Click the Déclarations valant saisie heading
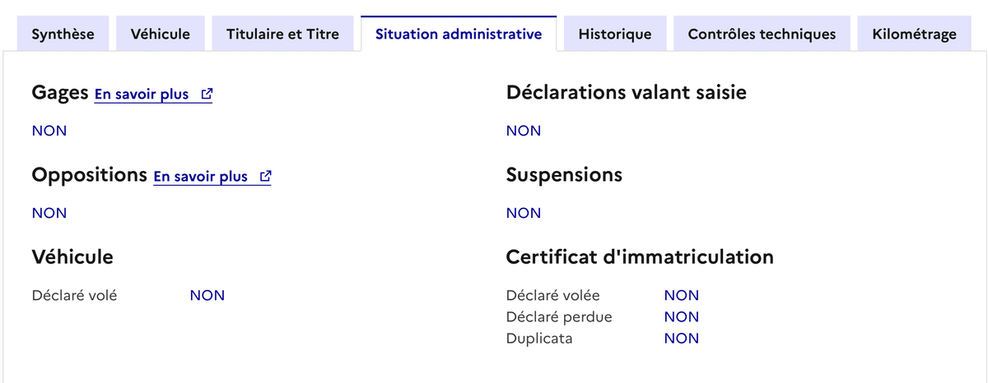 pyautogui.click(x=626, y=93)
